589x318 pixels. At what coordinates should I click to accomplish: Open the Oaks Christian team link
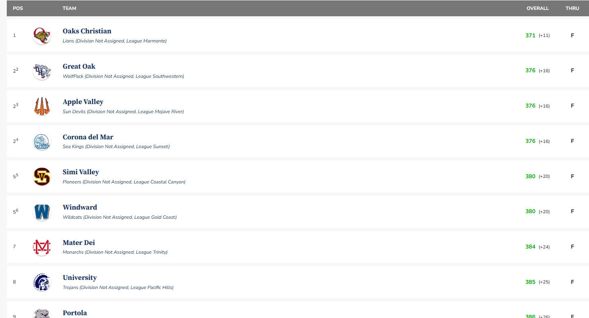coord(87,31)
